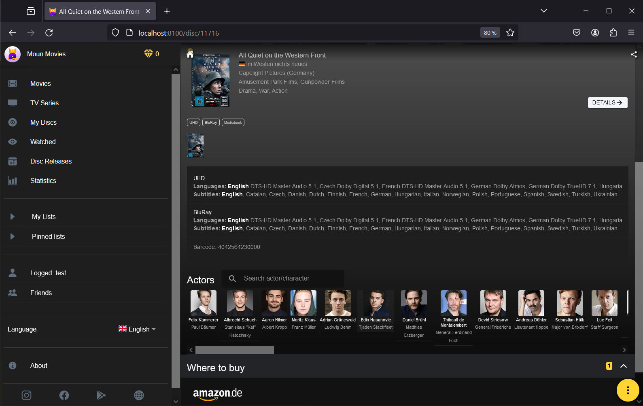Click the diamond points icon in header
643x406 pixels.
pyautogui.click(x=149, y=54)
